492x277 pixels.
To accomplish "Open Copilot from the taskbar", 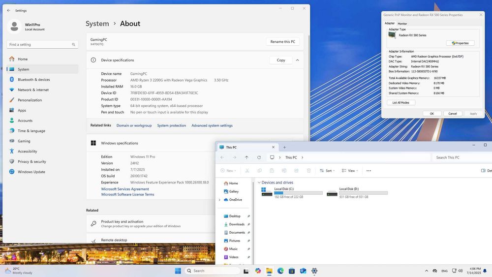I will click(258, 271).
